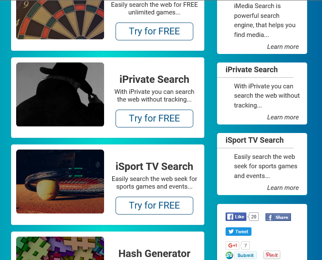Open Learn more for iPrivate Search sidebar

283,117
